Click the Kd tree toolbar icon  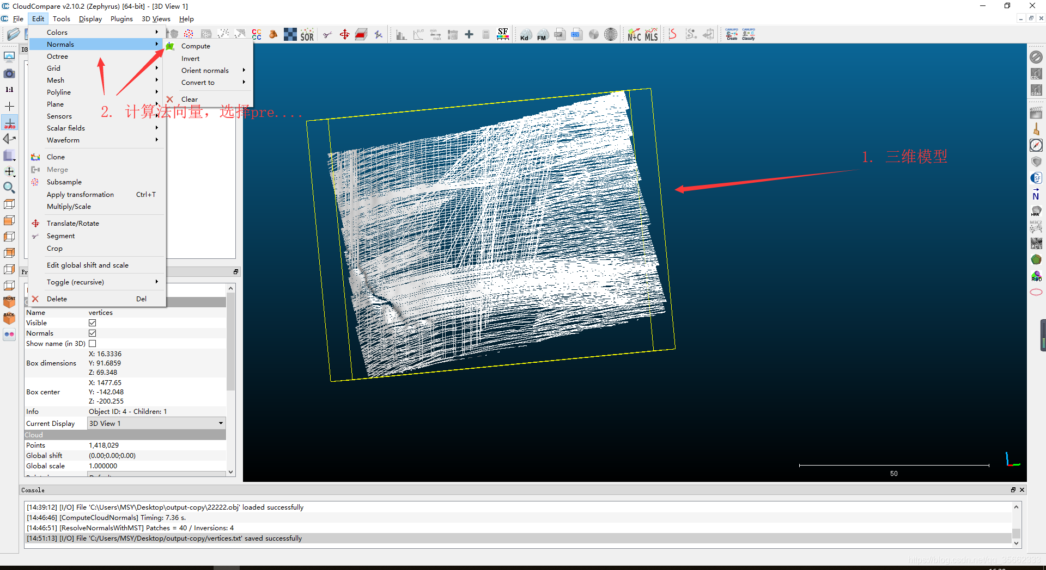click(525, 35)
